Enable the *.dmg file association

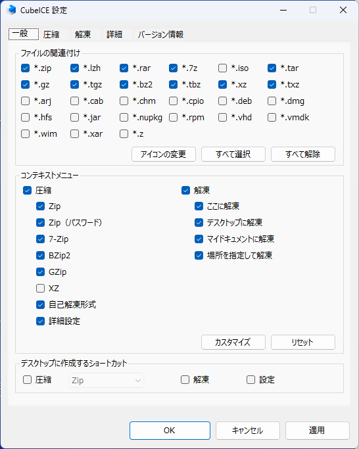tap(272, 101)
